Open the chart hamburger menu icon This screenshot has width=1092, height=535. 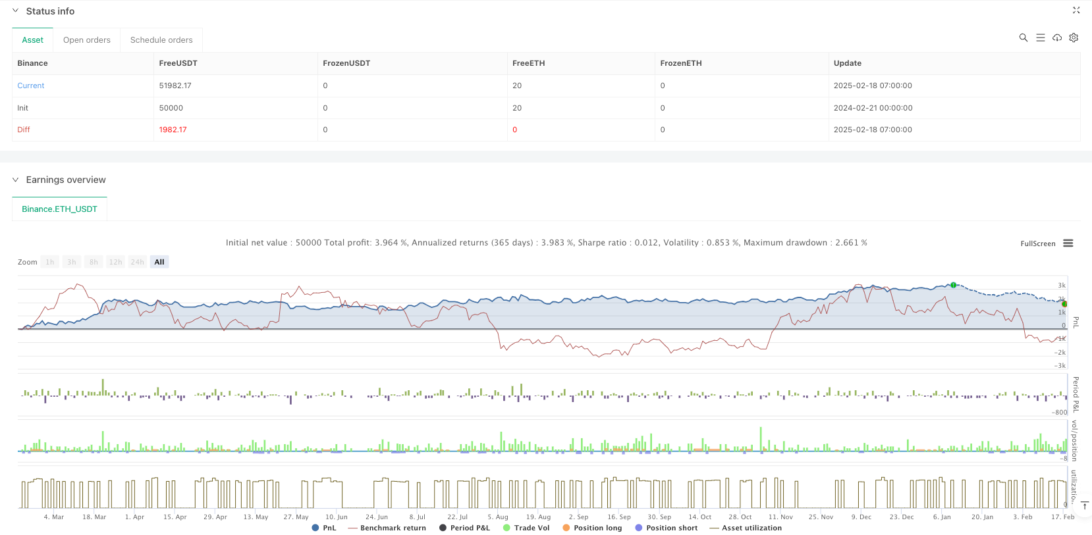click(1068, 243)
